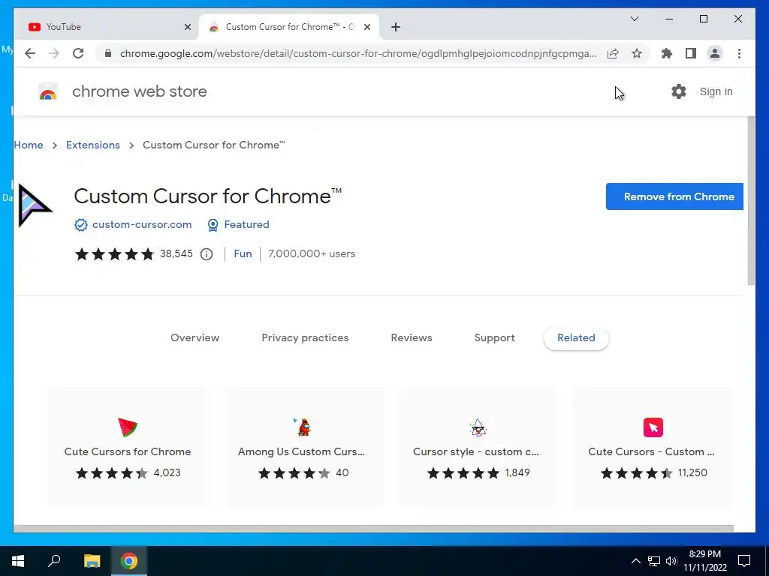Click the 38,545 ratings count
This screenshot has width=769, height=576.
(x=176, y=253)
